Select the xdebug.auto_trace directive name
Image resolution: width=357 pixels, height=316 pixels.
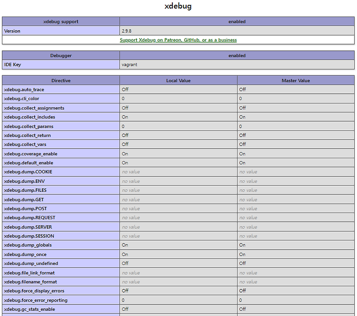pos(24,90)
